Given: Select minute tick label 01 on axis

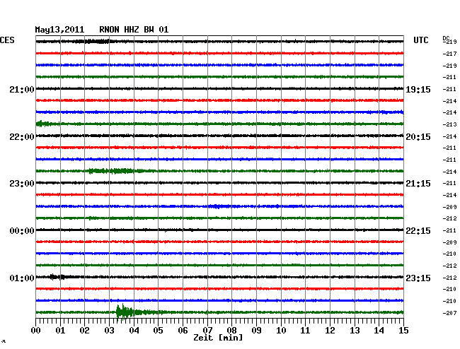Looking at the screenshot, I should (60, 330).
